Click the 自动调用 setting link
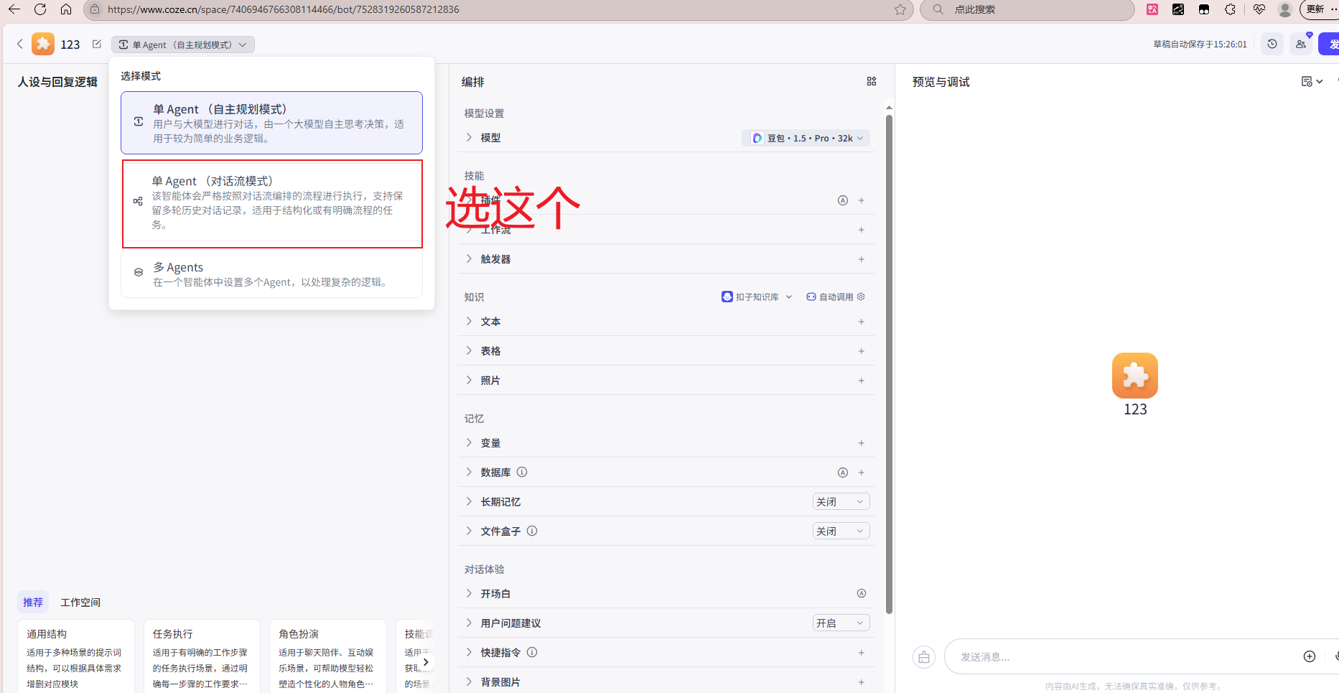 click(x=836, y=297)
